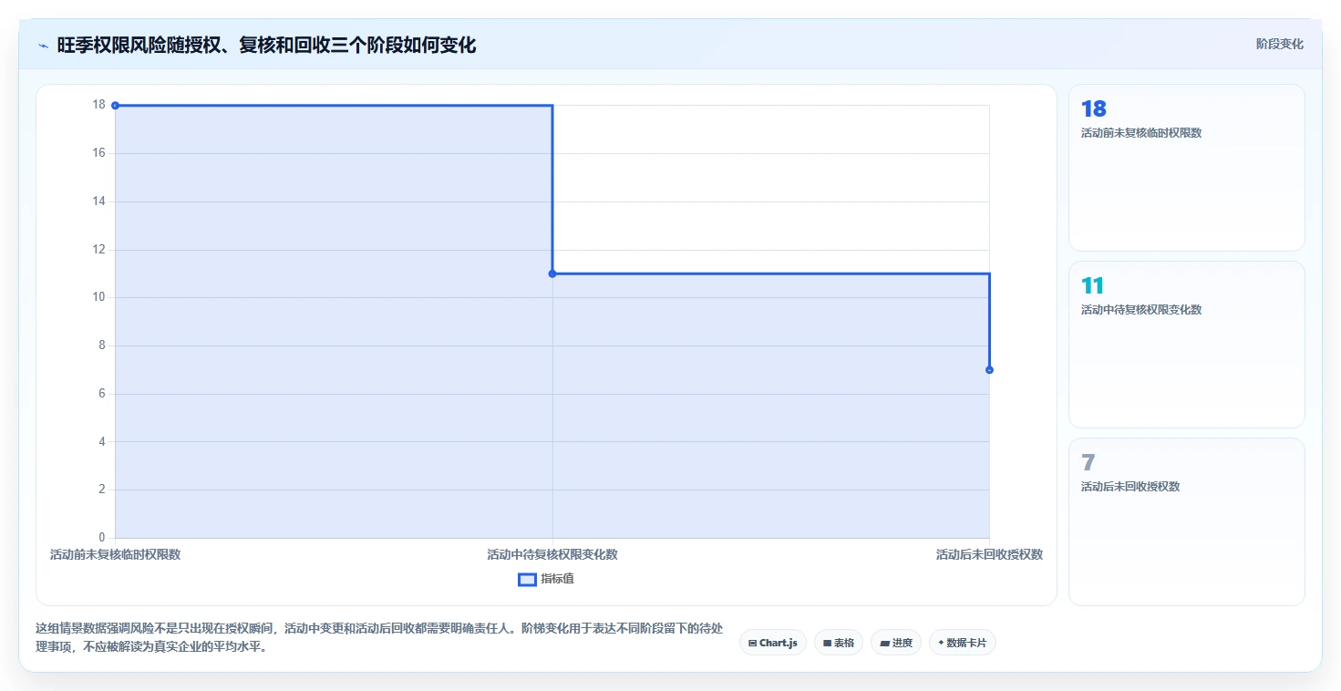Click the number 11 on the second card
Image resolution: width=1341 pixels, height=691 pixels.
(1092, 286)
